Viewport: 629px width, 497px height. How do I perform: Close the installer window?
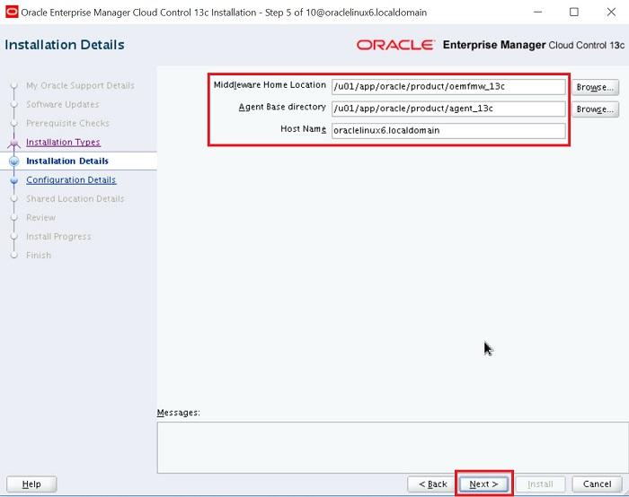pyautogui.click(x=611, y=12)
